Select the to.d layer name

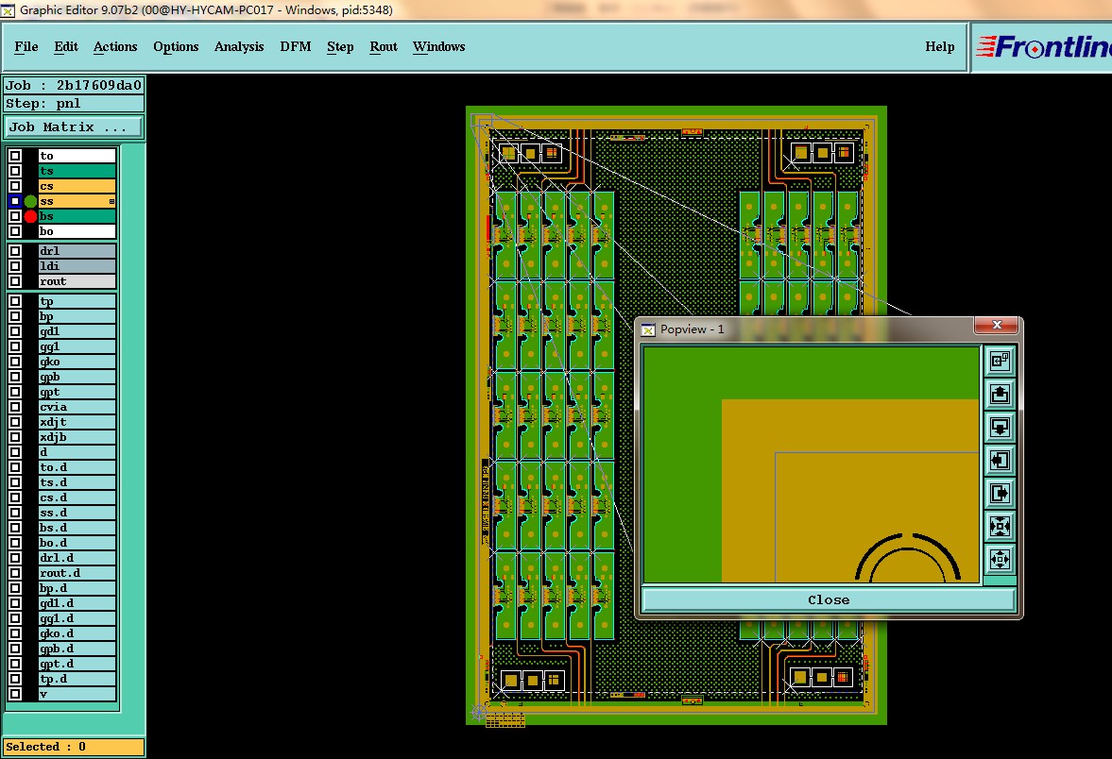77,467
